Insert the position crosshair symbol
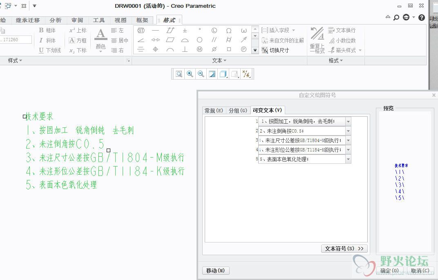Image resolution: width=438 pixels, height=280 pixels. point(155,49)
